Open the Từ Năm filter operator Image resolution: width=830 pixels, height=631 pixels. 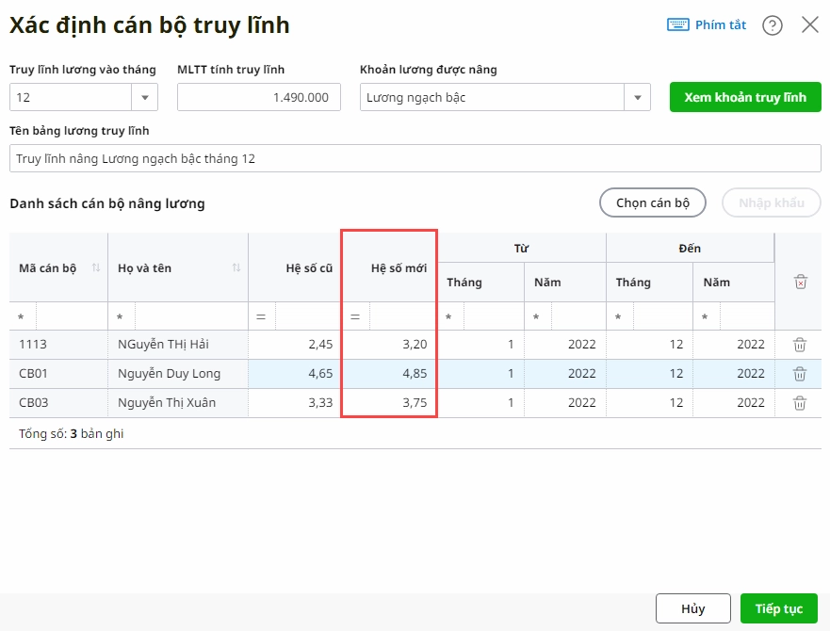[536, 316]
